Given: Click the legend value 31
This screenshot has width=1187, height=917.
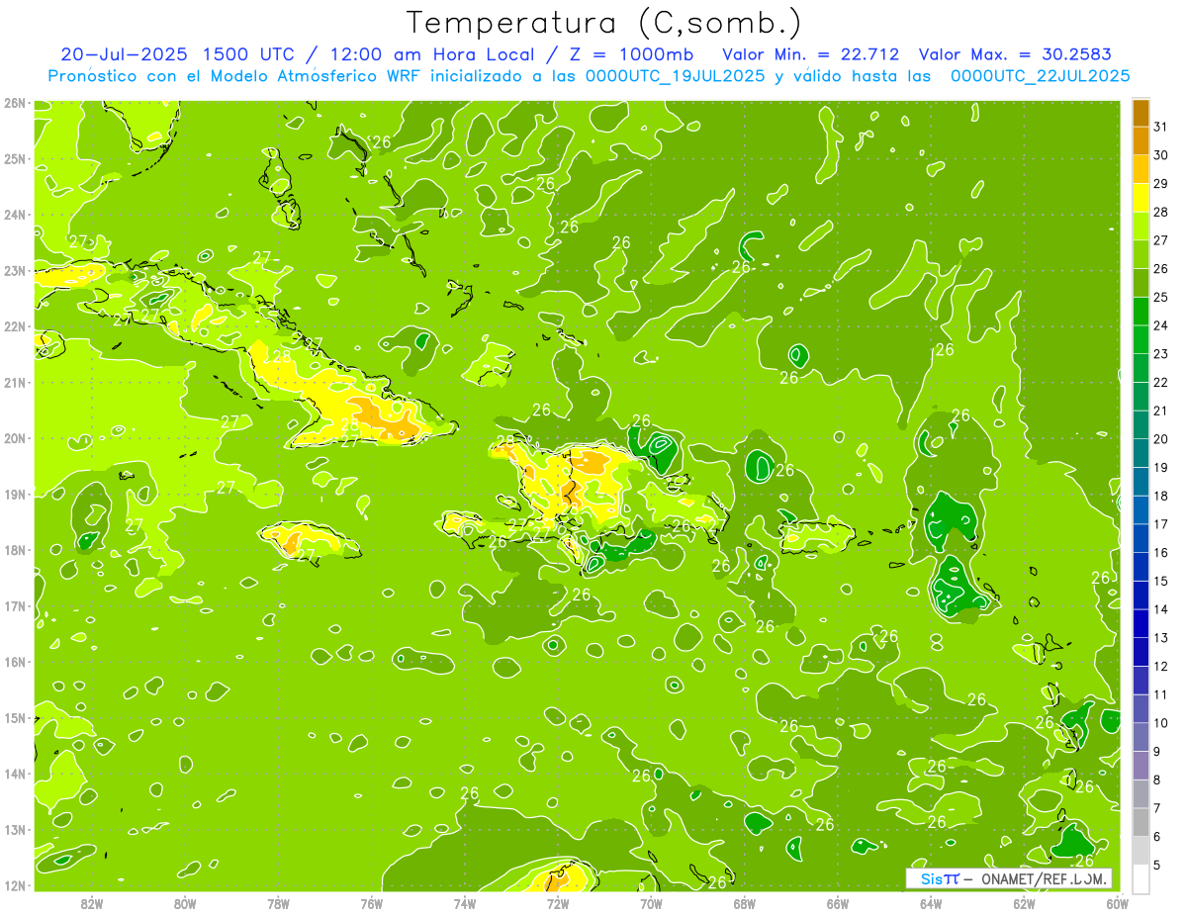Looking at the screenshot, I should click(x=1160, y=127).
